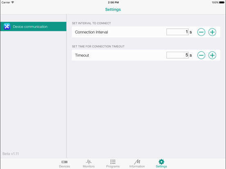This screenshot has height=169, width=226.
Task: Click the Settings title in header
Action: point(113,9)
